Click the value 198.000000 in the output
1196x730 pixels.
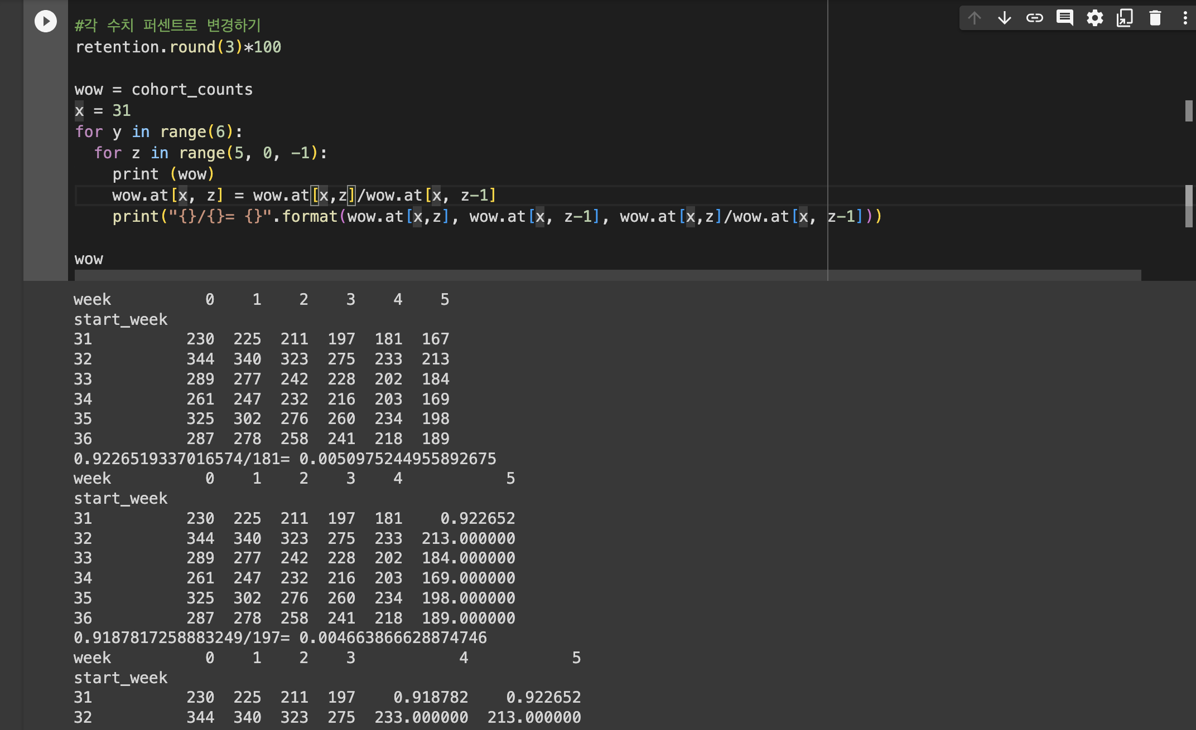click(x=469, y=598)
